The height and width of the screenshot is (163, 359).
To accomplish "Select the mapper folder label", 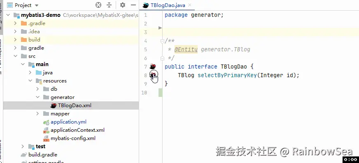I will (60, 114).
